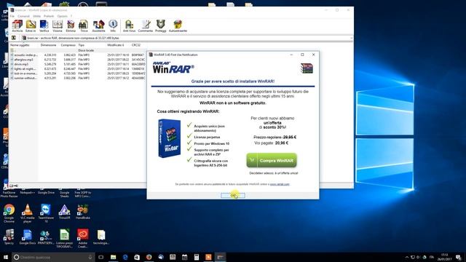Select the acoustic-indie file row
466x262 pixels.
click(78, 55)
